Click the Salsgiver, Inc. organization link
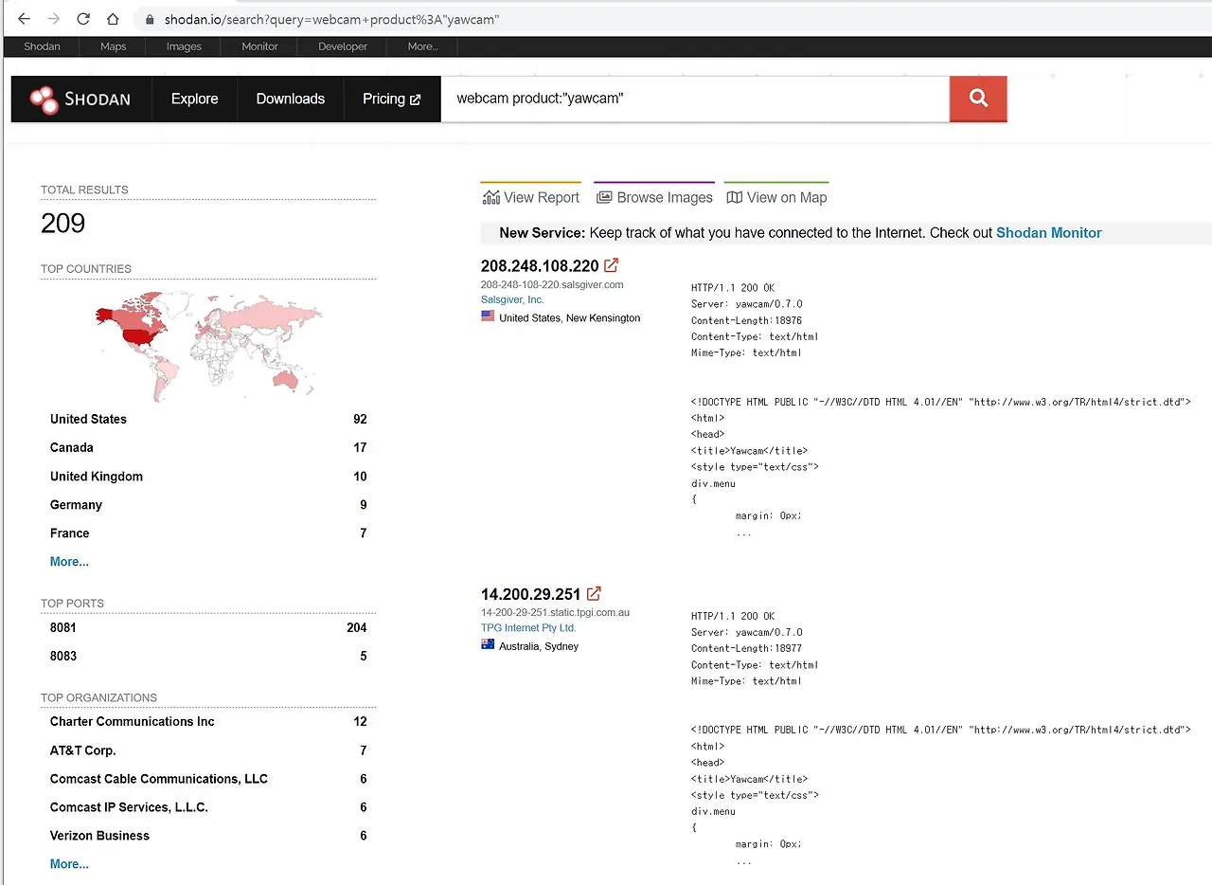Viewport: 1212px width, 885px height. pos(512,299)
